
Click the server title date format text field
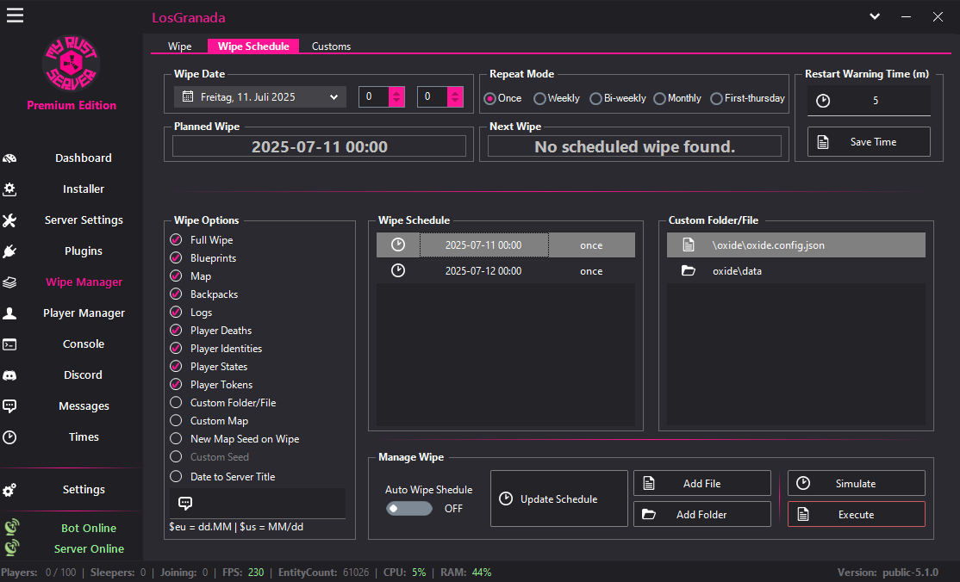(x=257, y=503)
